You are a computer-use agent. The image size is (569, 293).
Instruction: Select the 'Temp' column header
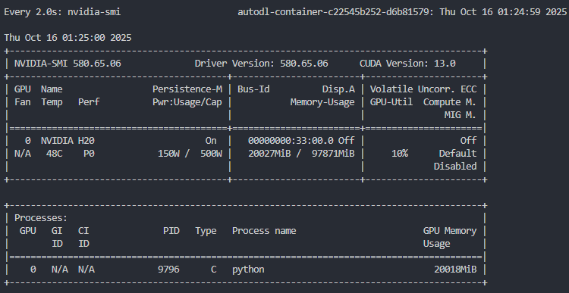point(52,102)
